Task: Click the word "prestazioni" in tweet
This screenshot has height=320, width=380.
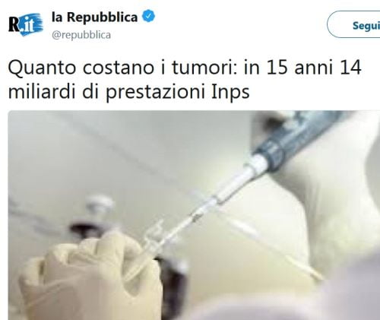Action: pos(155,93)
